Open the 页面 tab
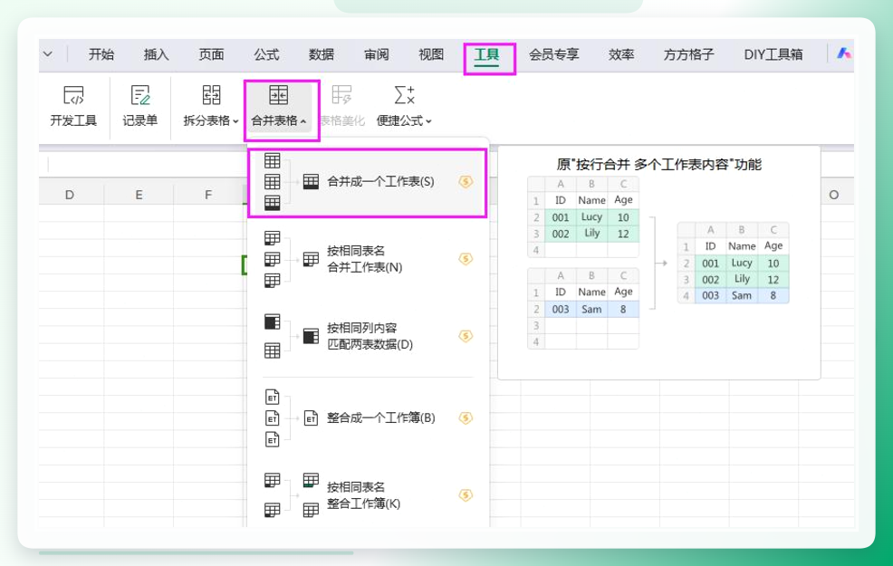 click(x=211, y=54)
